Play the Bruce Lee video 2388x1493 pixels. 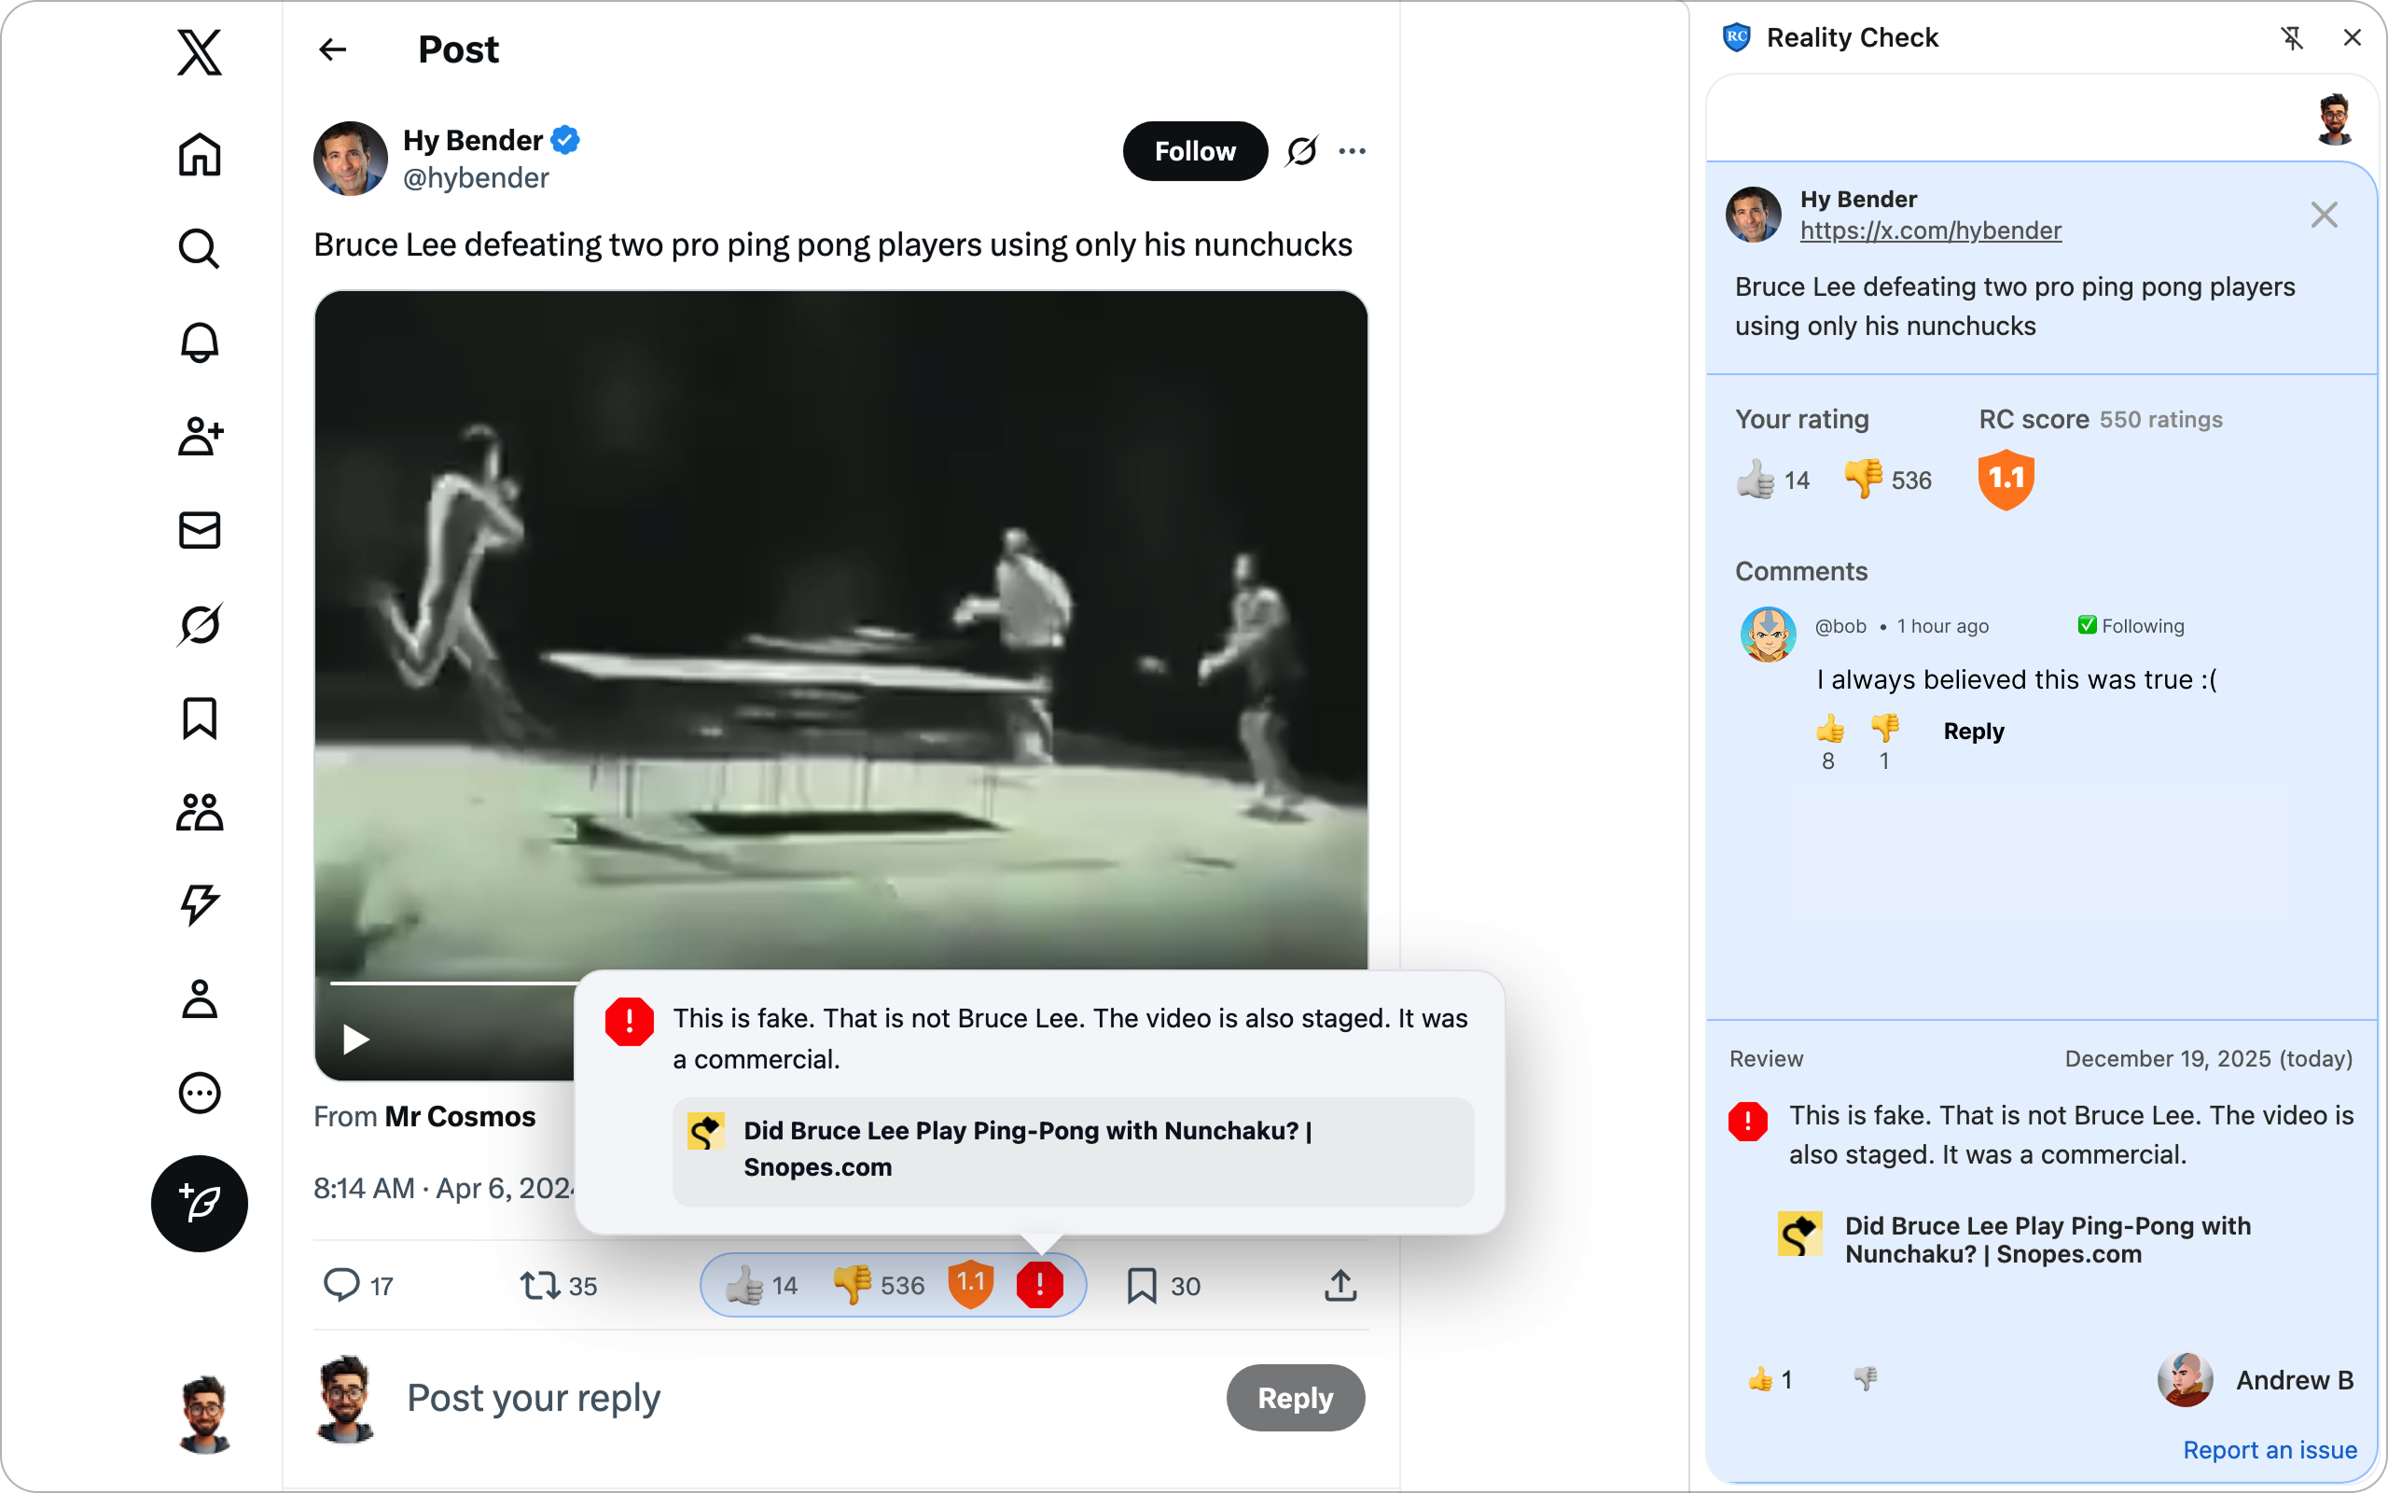[355, 1039]
